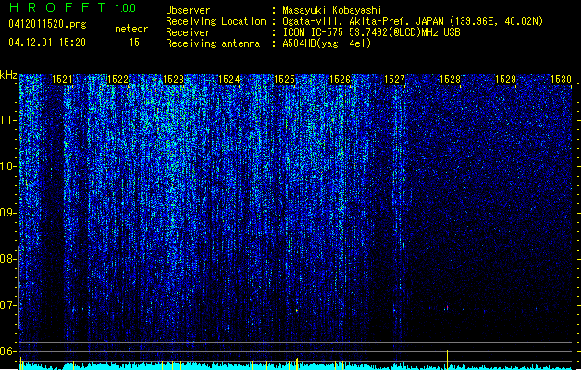This screenshot has width=582, height=370.
Task: Click the 1524 time marker
Action: (229, 80)
